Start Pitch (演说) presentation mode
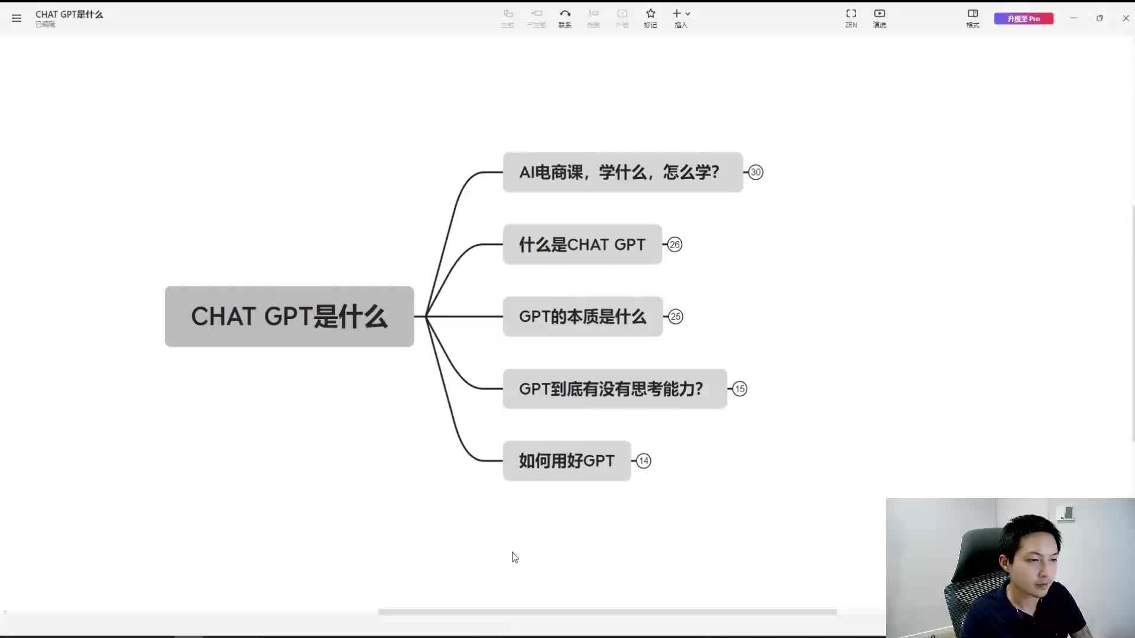Screen dimensions: 1135x638 point(880,18)
